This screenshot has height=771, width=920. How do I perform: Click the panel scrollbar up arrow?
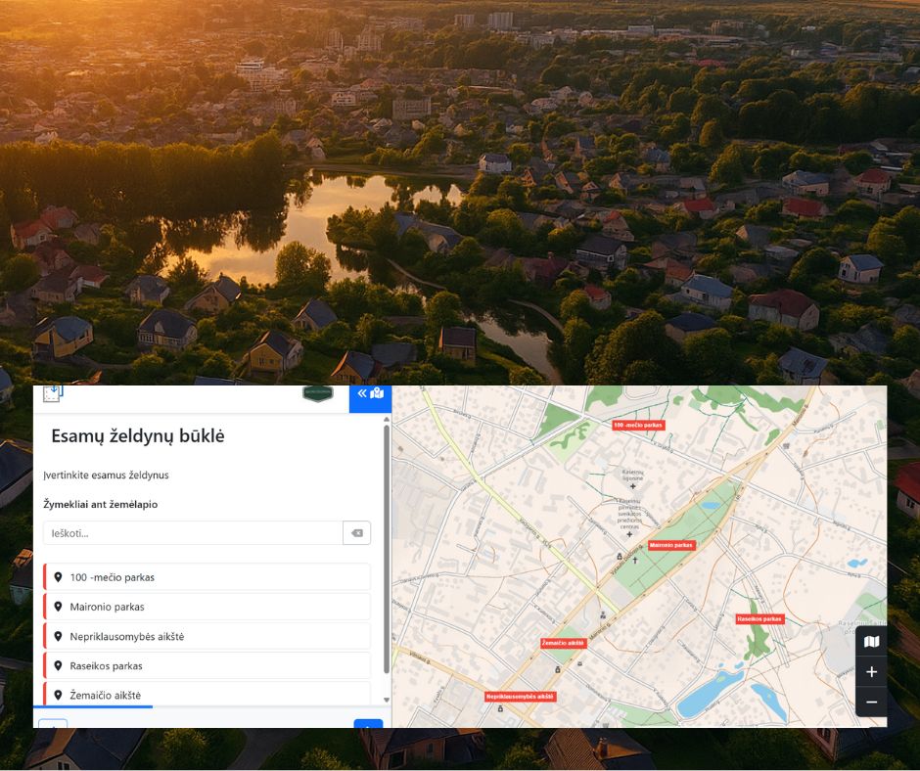[386, 420]
